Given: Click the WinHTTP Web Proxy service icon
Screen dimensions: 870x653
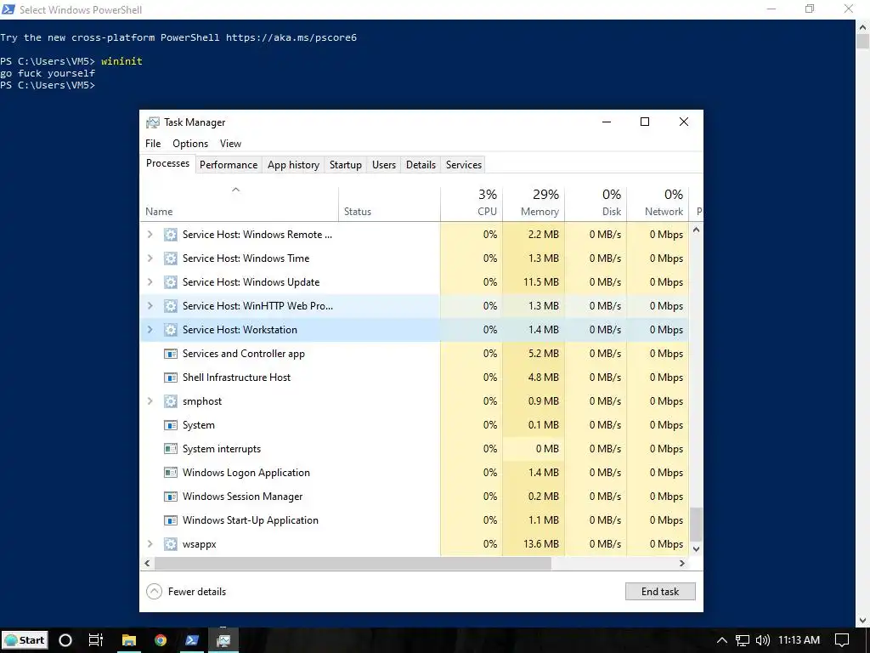Looking at the screenshot, I should tap(170, 306).
